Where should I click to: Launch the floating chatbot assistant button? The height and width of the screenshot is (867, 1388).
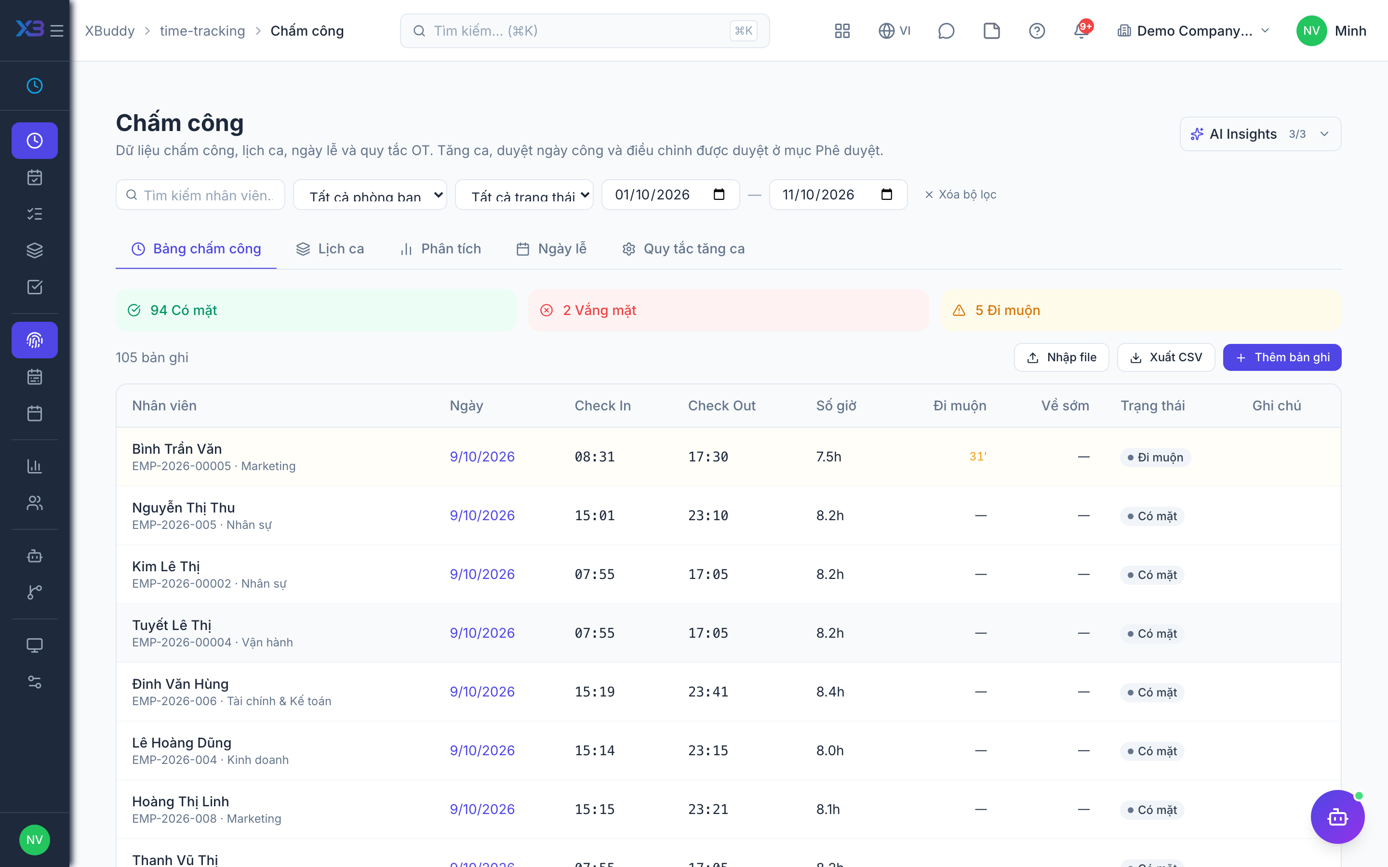click(x=1337, y=816)
